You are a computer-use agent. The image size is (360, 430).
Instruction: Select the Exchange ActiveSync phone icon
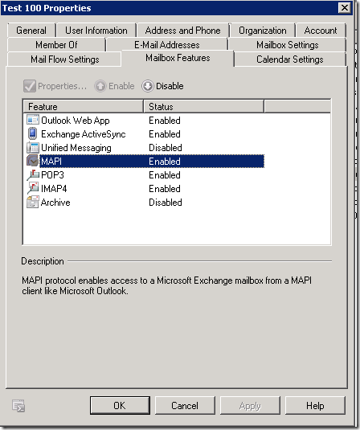33,134
